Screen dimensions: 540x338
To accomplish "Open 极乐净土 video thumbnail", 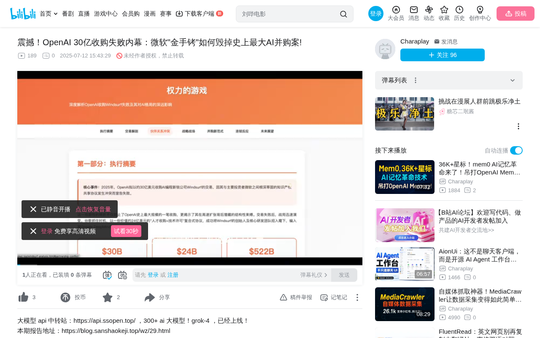I will (x=405, y=114).
